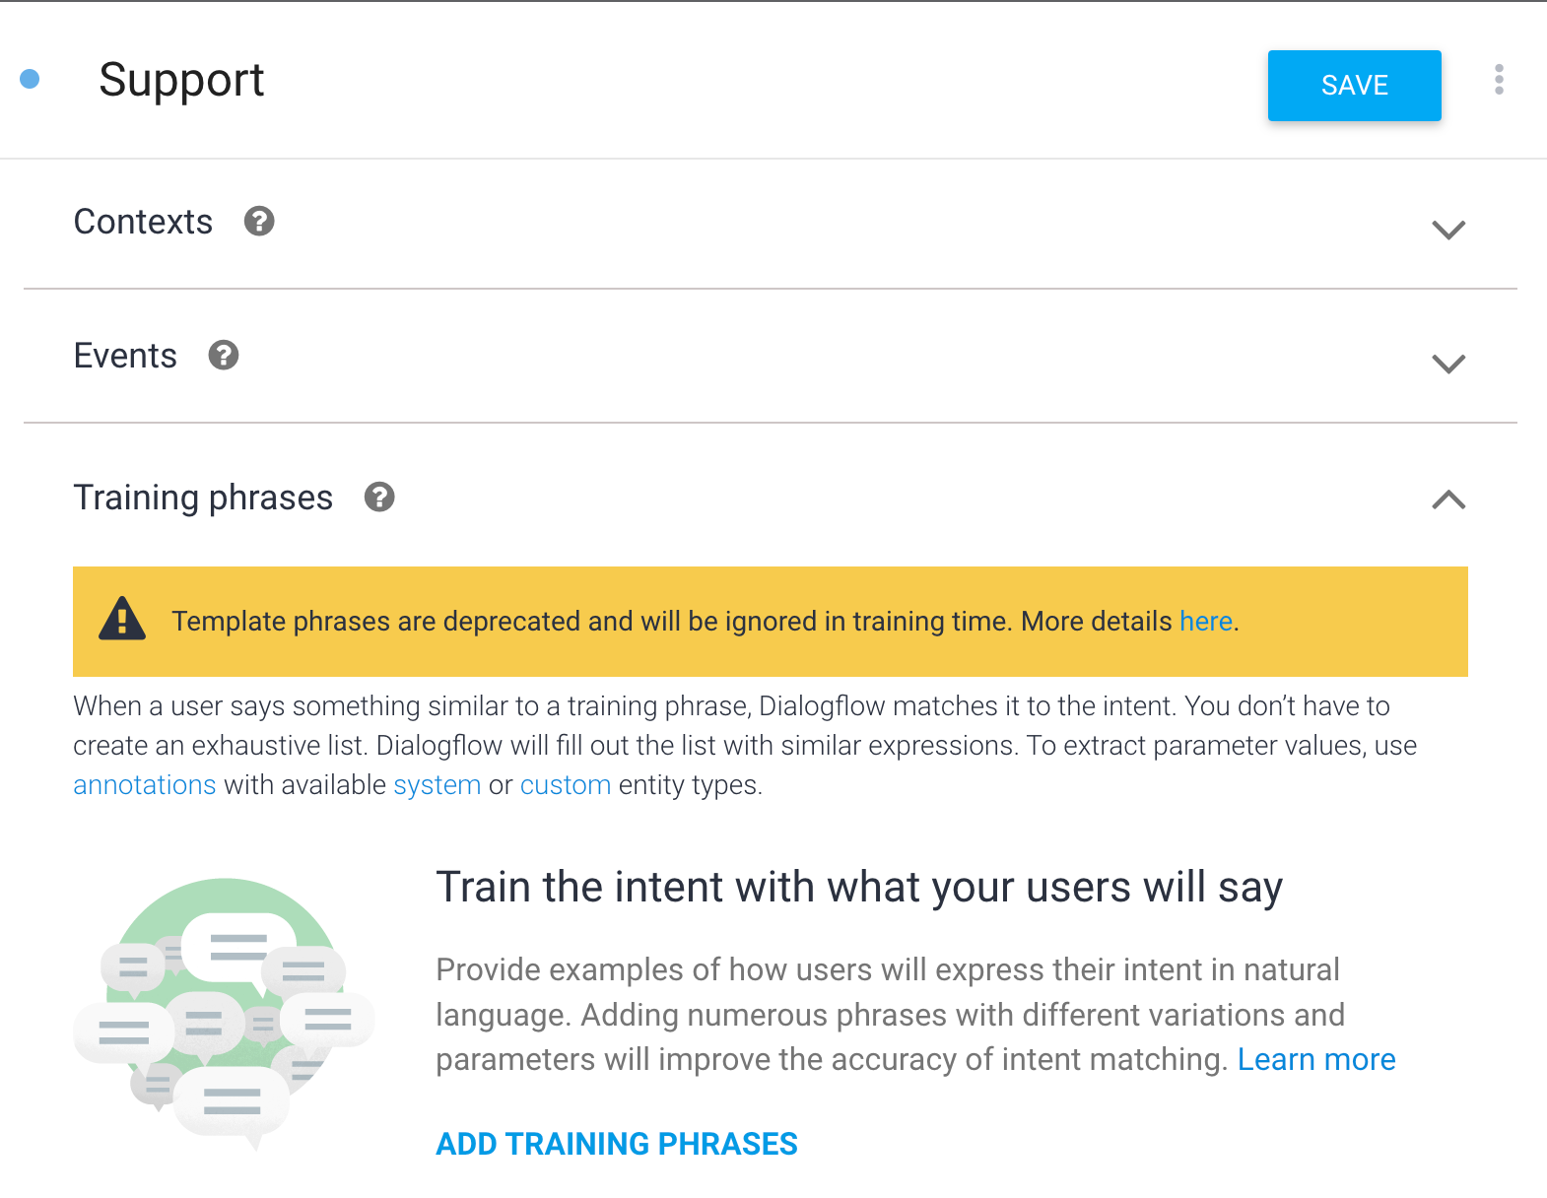Collapse the Training phrases section
This screenshot has width=1547, height=1198.
[1448, 499]
